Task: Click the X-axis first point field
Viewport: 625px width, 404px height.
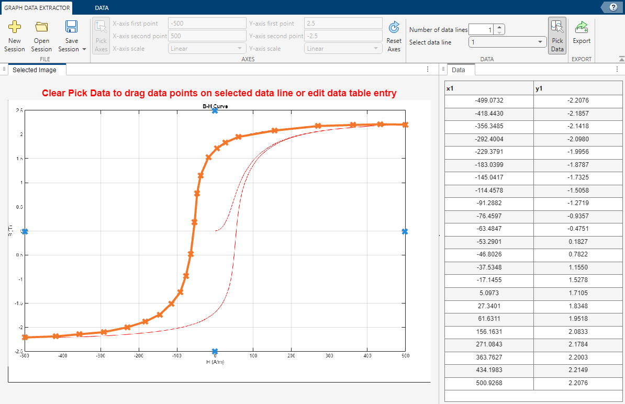Action: [207, 23]
